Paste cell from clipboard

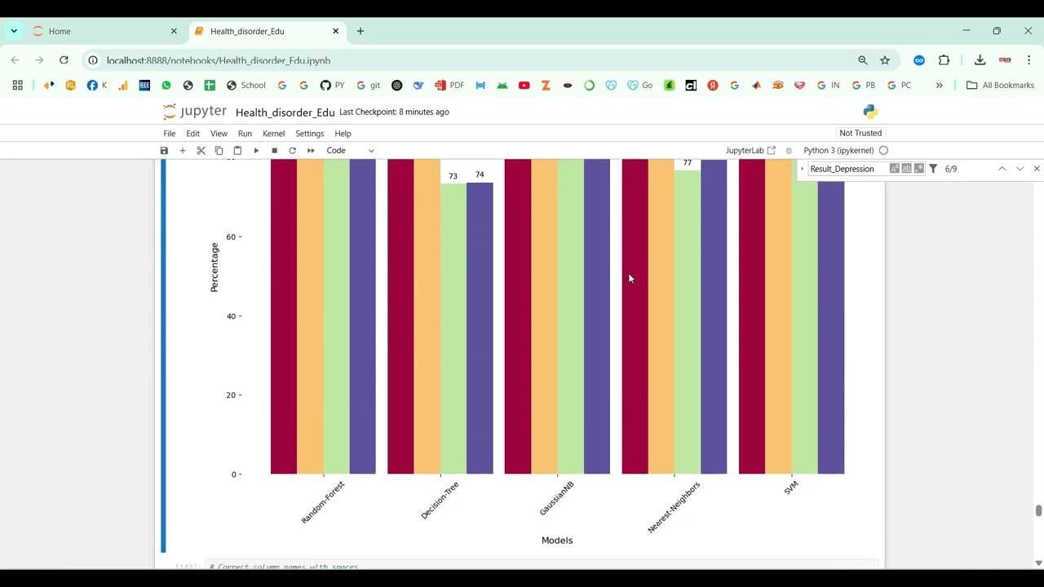point(237,151)
